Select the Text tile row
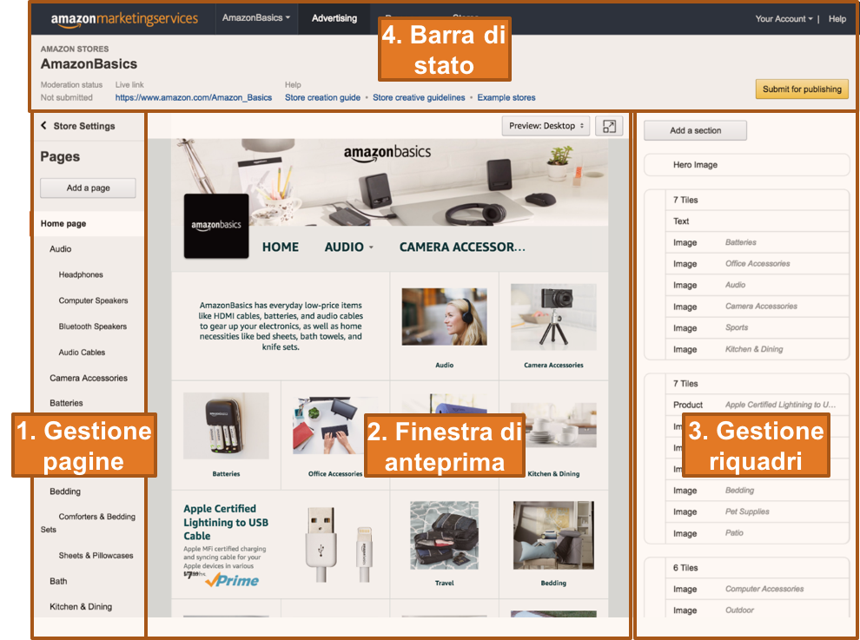This screenshot has width=860, height=640. tap(757, 221)
